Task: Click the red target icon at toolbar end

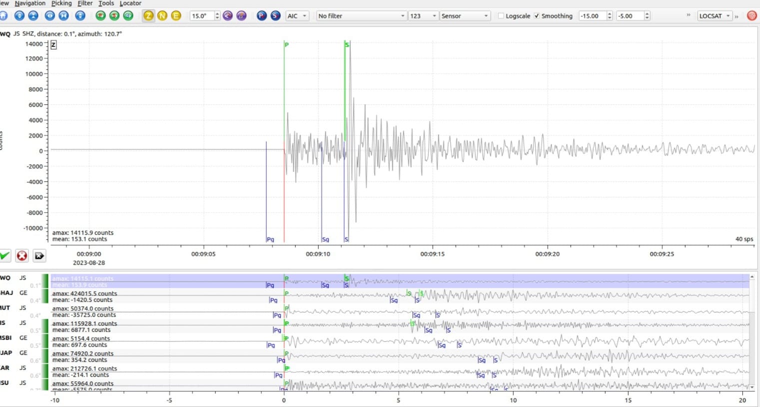Action: point(752,16)
